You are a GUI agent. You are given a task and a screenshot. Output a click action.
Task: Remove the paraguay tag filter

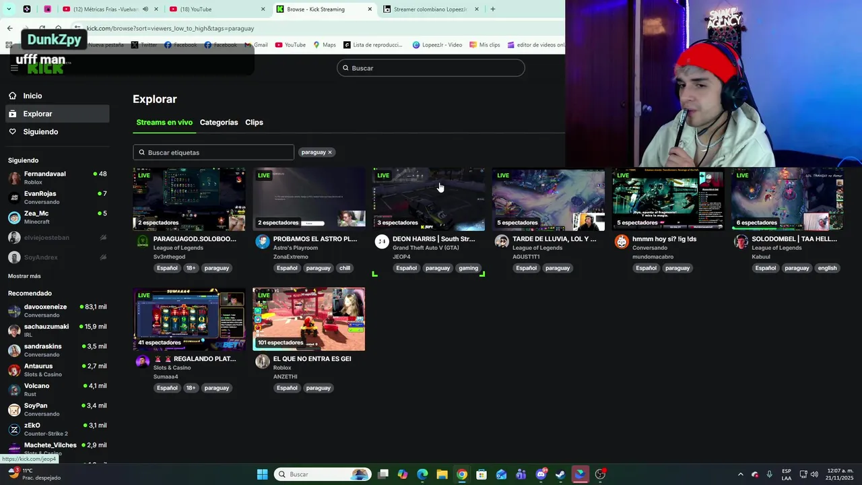pos(330,152)
